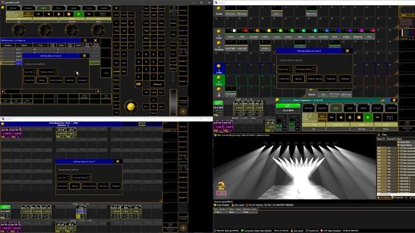Viewport: 415px width, 233px height.
Task: Tick Cue Only in the executor buttons window dialog
Action: 68,178
